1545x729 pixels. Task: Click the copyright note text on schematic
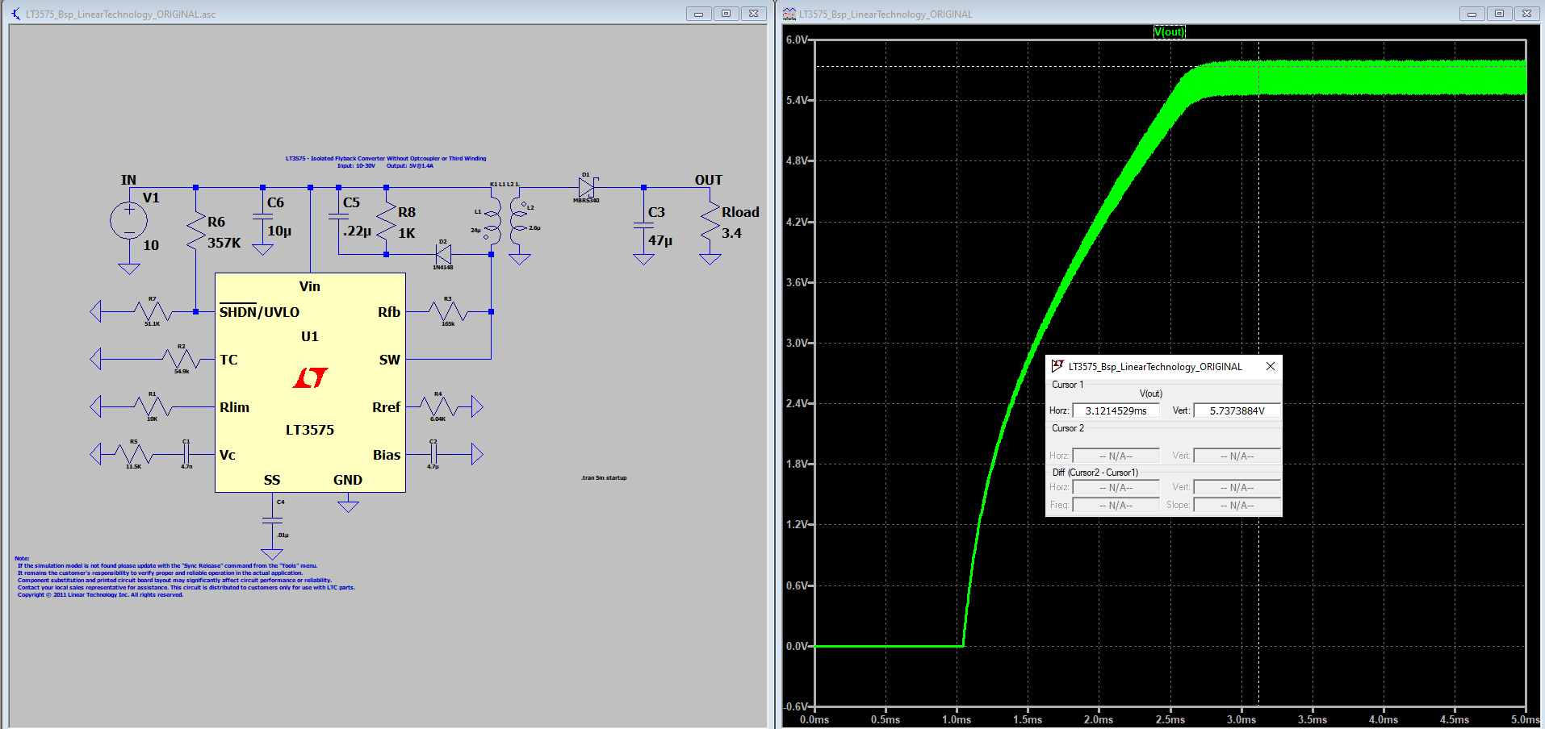[100, 595]
